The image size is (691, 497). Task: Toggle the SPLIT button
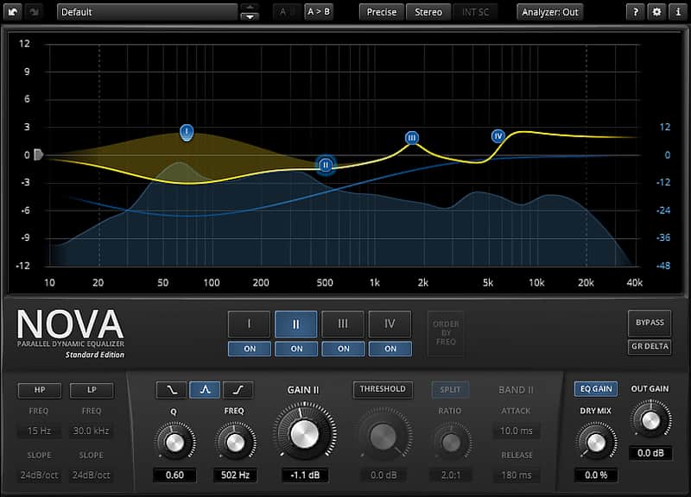(x=450, y=390)
